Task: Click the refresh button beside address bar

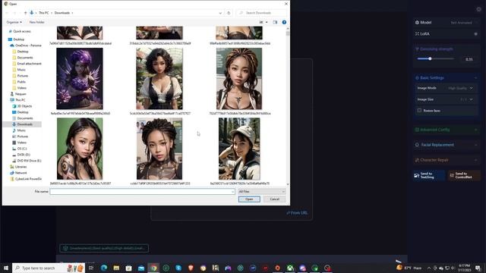Action: (x=229, y=13)
